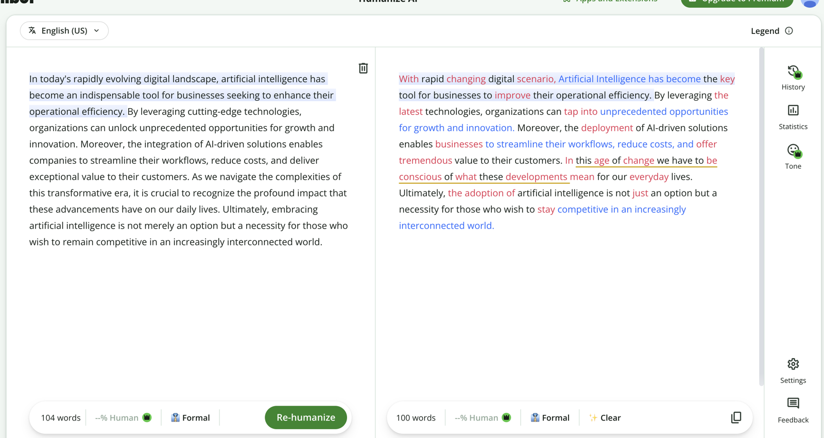The width and height of the screenshot is (824, 438).
Task: Open Formal tone selector under input text
Action: [x=191, y=417]
